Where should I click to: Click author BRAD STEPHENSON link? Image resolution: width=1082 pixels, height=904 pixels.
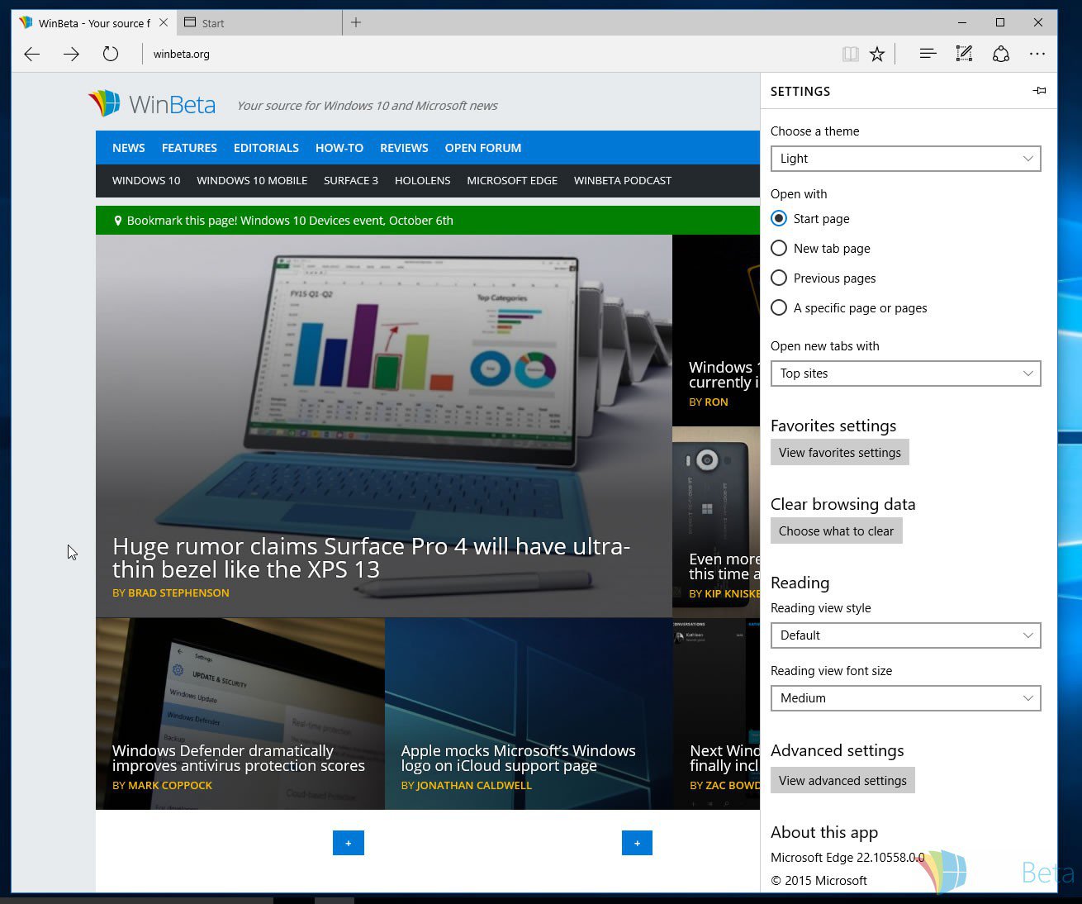pos(178,593)
